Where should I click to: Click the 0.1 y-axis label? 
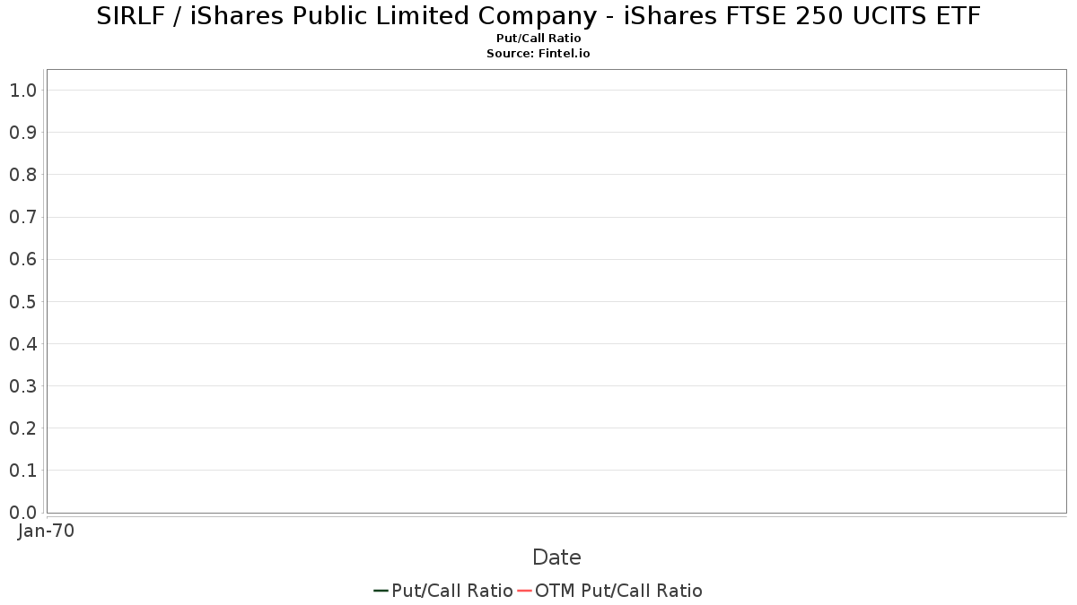click(22, 471)
